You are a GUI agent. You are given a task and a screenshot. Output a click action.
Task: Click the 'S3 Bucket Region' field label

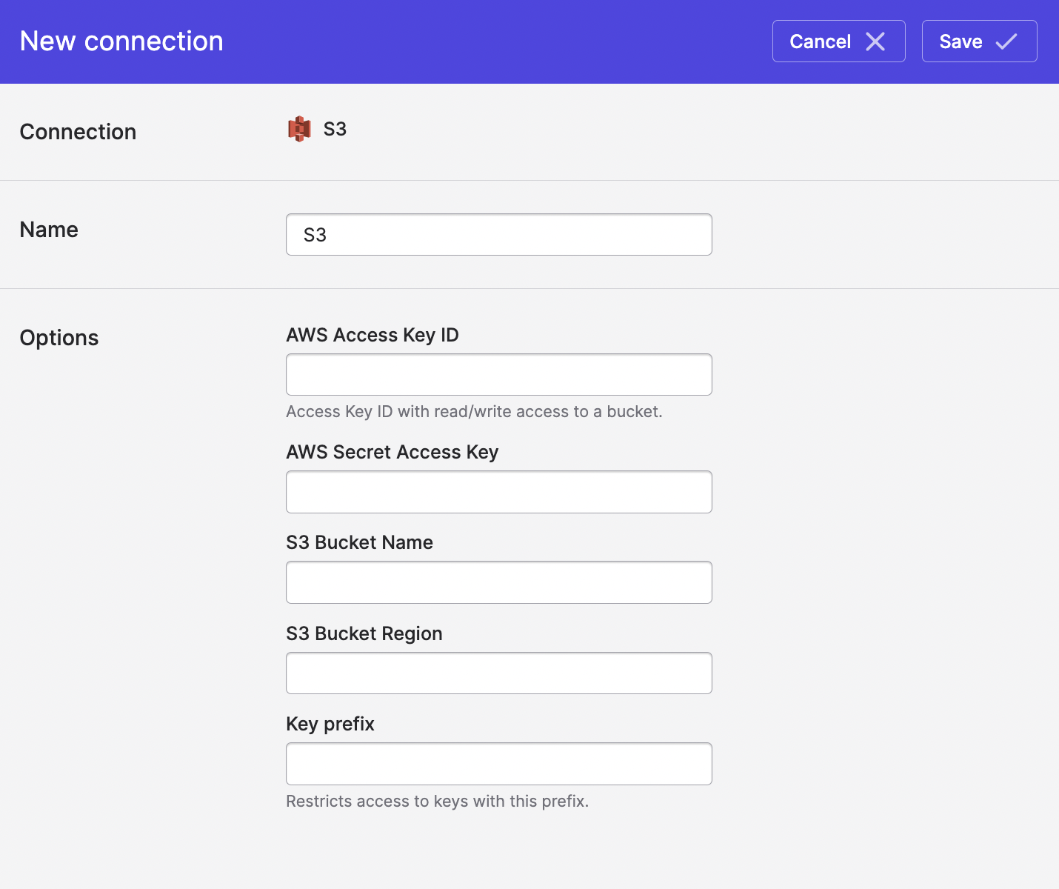(x=364, y=633)
